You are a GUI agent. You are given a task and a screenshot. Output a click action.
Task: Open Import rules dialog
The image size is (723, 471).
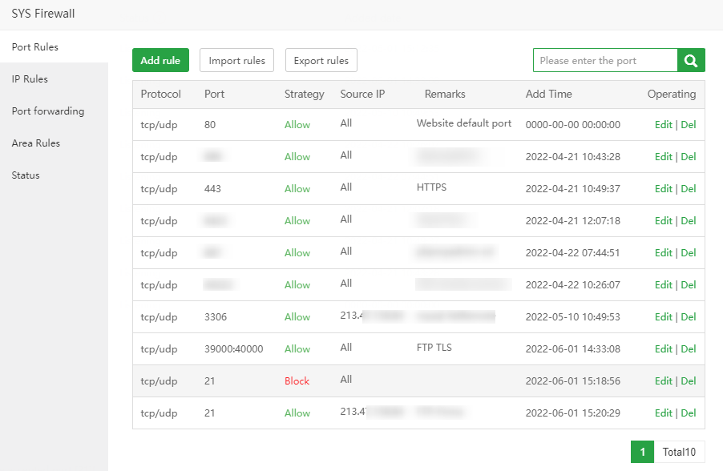coord(237,60)
